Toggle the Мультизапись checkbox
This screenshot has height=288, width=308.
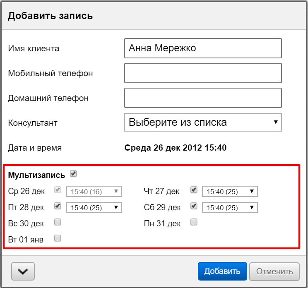(73, 174)
